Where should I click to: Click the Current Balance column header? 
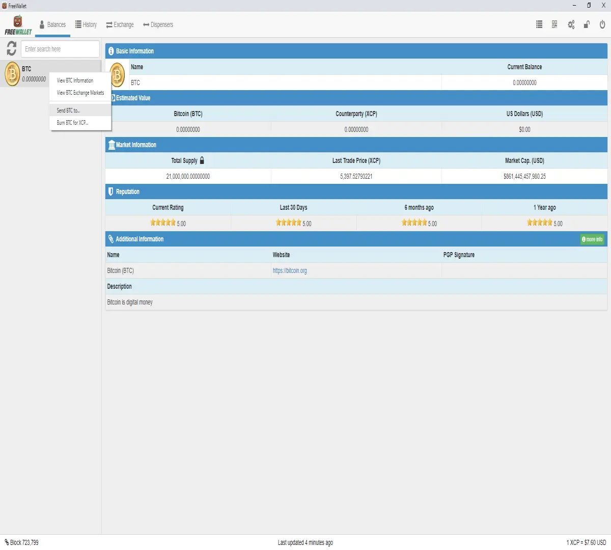pos(524,67)
